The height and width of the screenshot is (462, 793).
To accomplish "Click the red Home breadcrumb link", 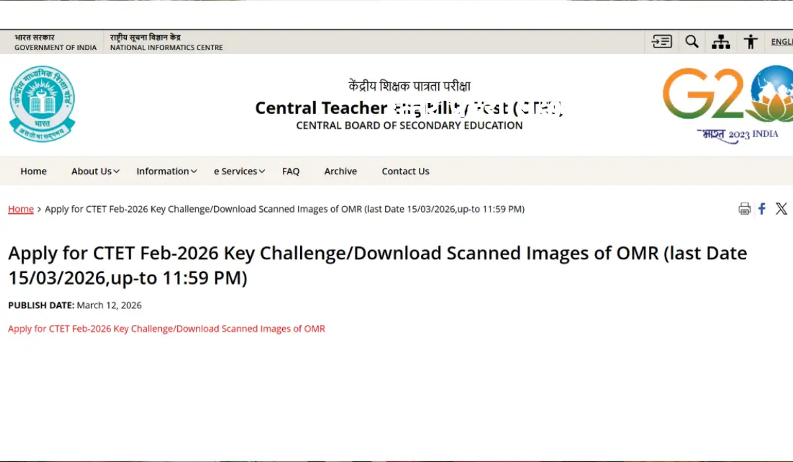I will [x=20, y=209].
